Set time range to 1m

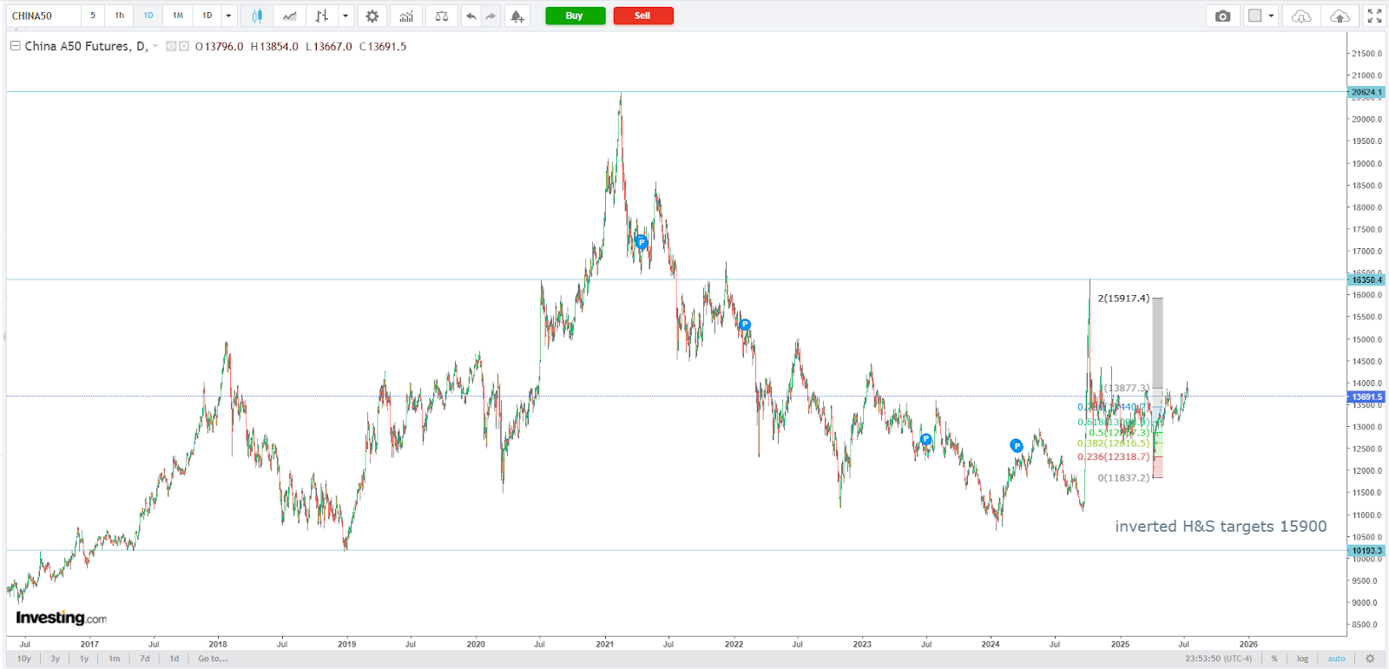coord(115,659)
